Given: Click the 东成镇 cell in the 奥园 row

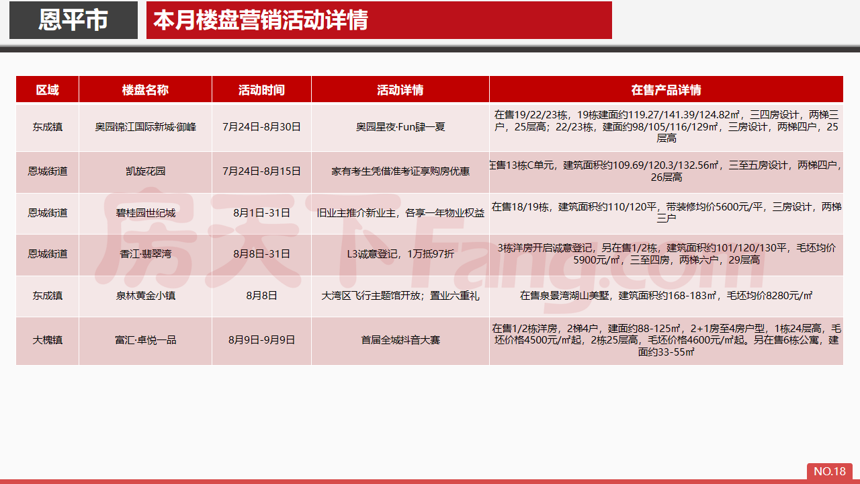Looking at the screenshot, I should (48, 127).
